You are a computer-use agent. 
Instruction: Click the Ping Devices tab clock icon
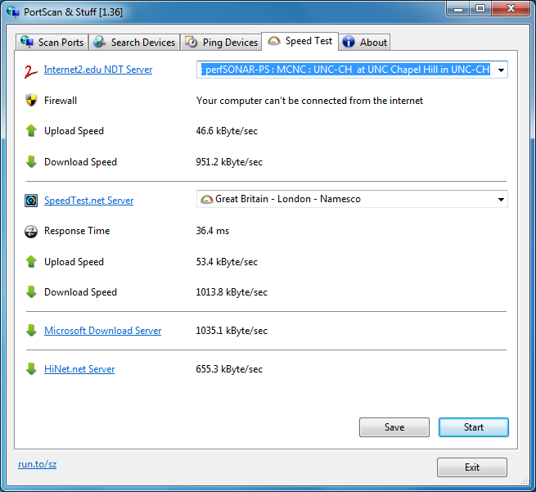coord(191,42)
